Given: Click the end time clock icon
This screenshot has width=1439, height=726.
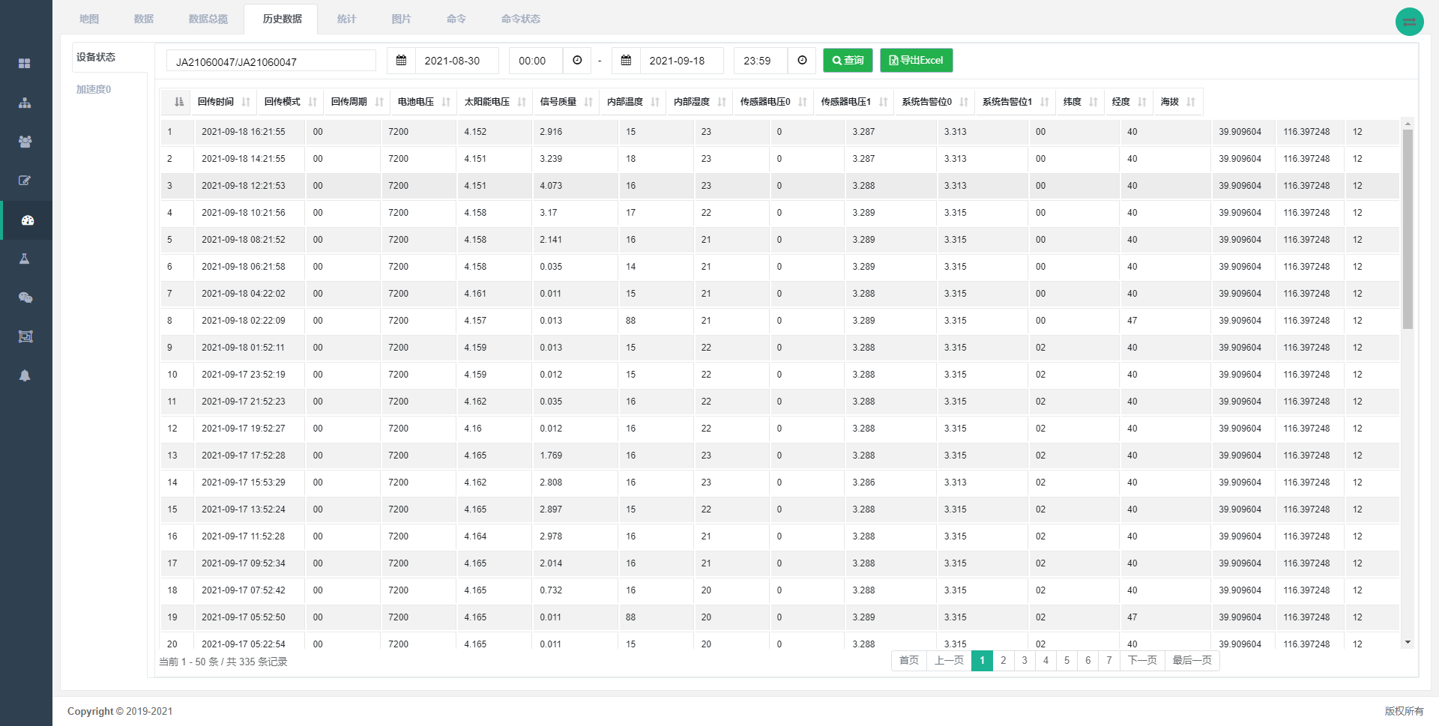Looking at the screenshot, I should pyautogui.click(x=802, y=61).
